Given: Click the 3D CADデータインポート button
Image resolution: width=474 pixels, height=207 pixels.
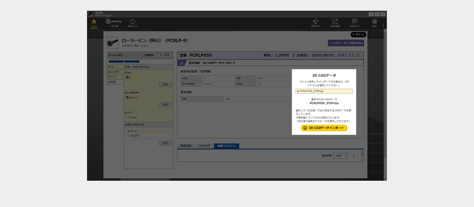Looking at the screenshot, I should pyautogui.click(x=324, y=128).
